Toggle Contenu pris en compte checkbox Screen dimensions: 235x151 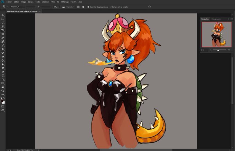click(x=111, y=7)
